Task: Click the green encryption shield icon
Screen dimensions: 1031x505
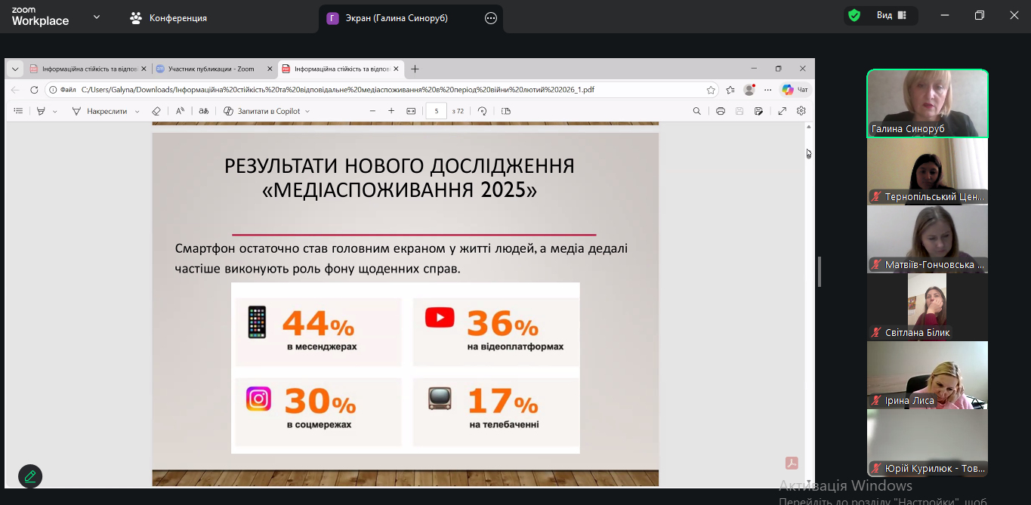Action: (854, 16)
